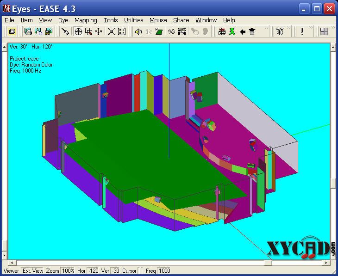Screen dimensions: 338x276
Task: Open the File menu
Action: click(9, 20)
